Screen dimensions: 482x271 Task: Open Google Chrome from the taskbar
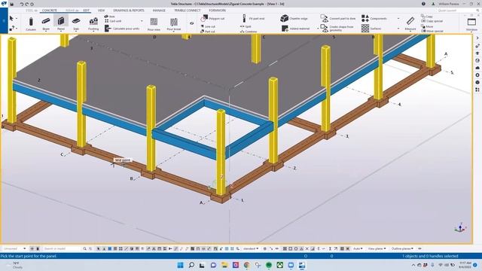click(x=246, y=265)
